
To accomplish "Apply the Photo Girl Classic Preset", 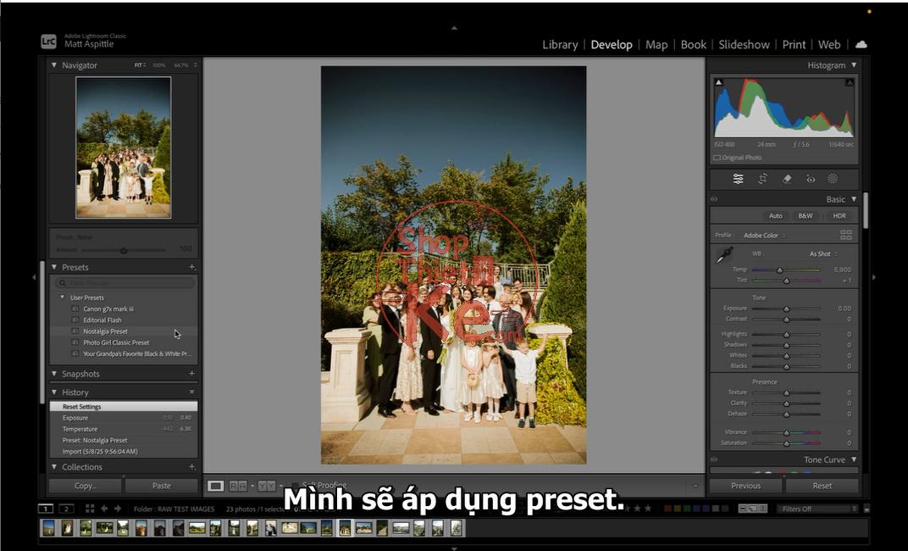I will click(x=116, y=342).
